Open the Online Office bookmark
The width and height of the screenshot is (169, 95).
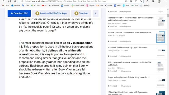[78, 6]
